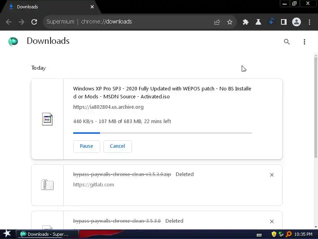The image size is (318, 239).
Task: Go back using the browser back arrow
Action: pyautogui.click(x=8, y=22)
